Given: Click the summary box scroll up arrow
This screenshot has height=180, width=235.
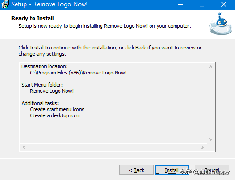Looking at the screenshot, I should pos(210,67).
